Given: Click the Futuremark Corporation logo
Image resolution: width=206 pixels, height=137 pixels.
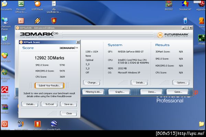Looking at the screenshot, I should click(173, 35).
